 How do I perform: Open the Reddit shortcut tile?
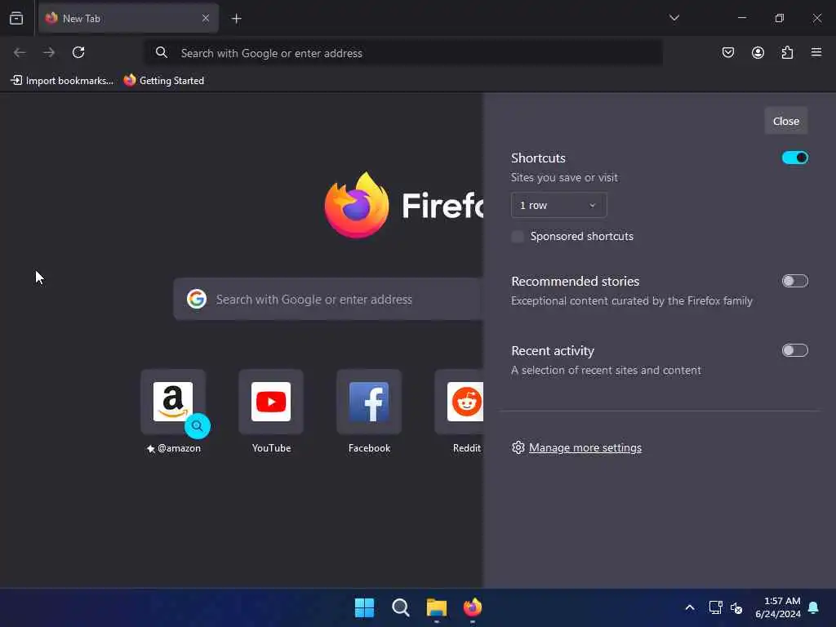pos(460,402)
